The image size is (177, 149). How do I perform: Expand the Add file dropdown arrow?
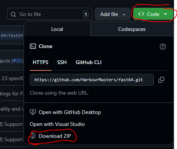point(124,15)
